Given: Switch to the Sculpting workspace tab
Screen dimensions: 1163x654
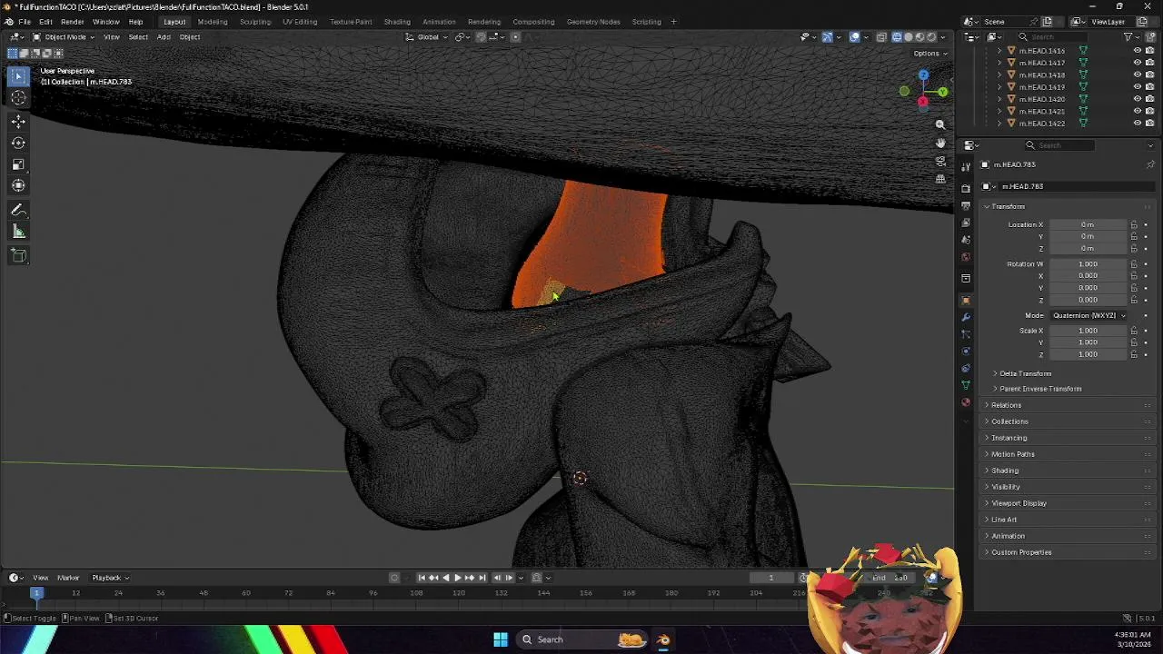Looking at the screenshot, I should coord(255,22).
